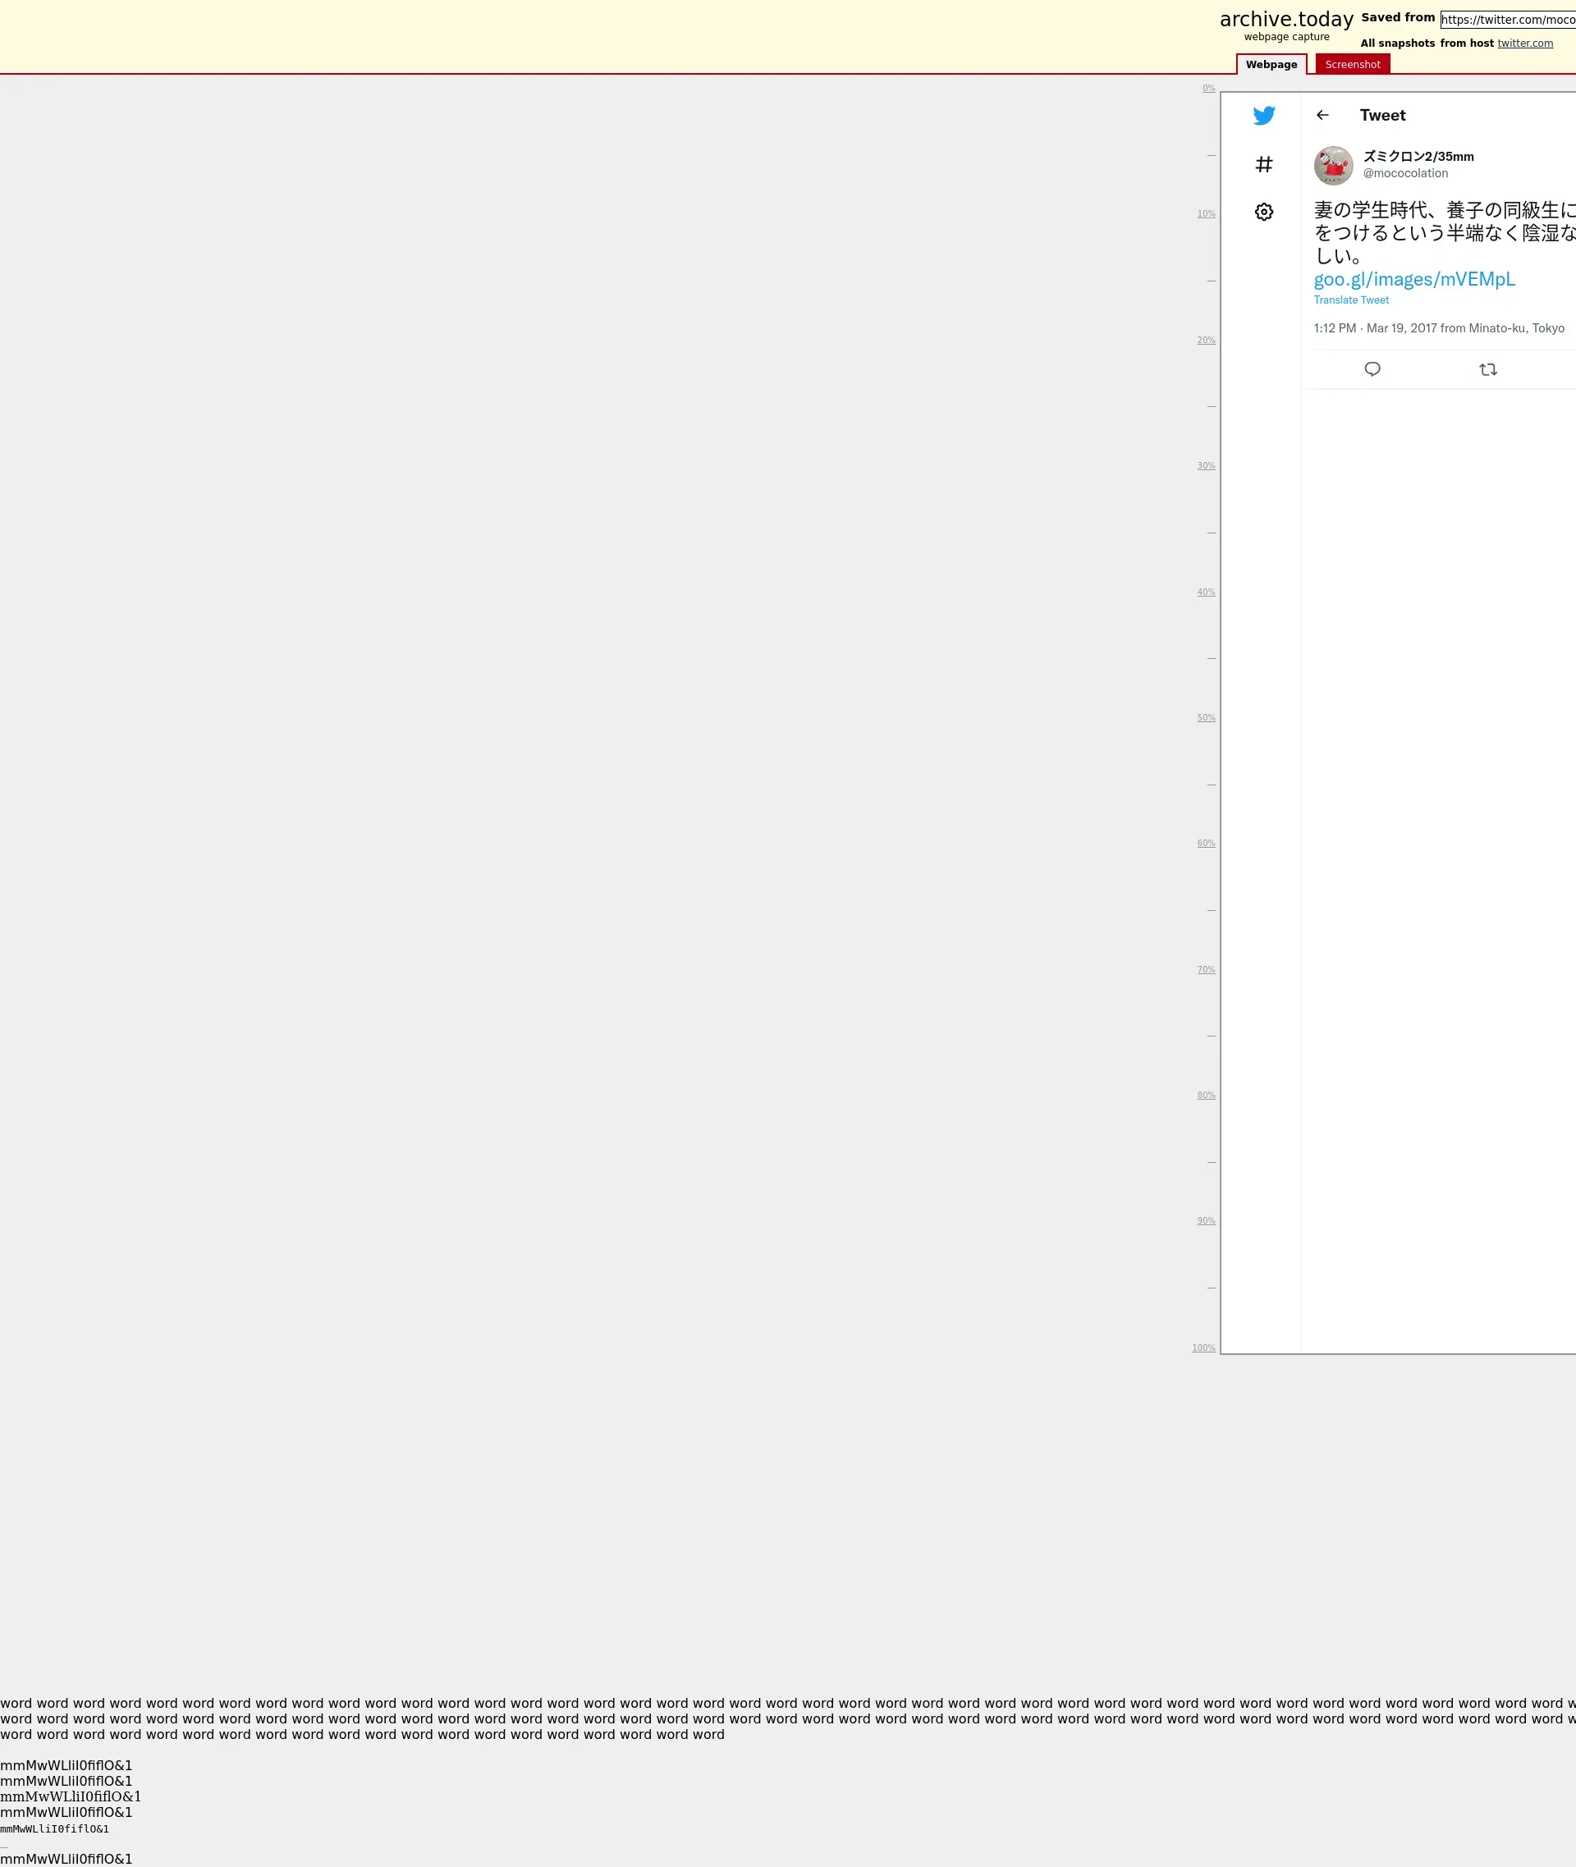
Task: Open the @mococolation profile handle
Action: (x=1404, y=173)
